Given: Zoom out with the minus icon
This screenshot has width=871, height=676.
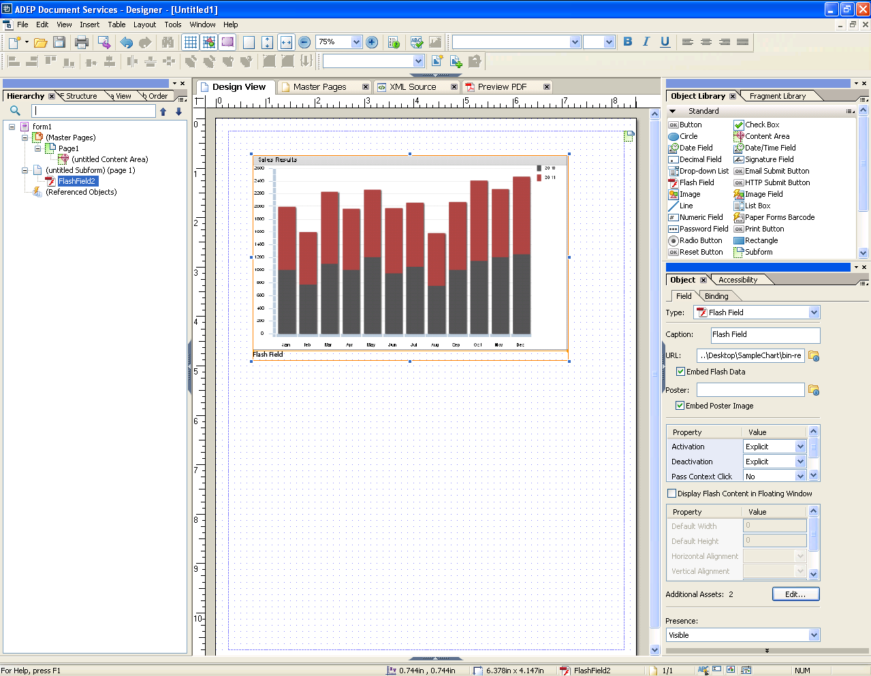Looking at the screenshot, I should [x=304, y=42].
